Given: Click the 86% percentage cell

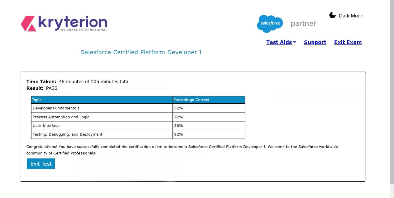Looking at the screenshot, I should (179, 126).
